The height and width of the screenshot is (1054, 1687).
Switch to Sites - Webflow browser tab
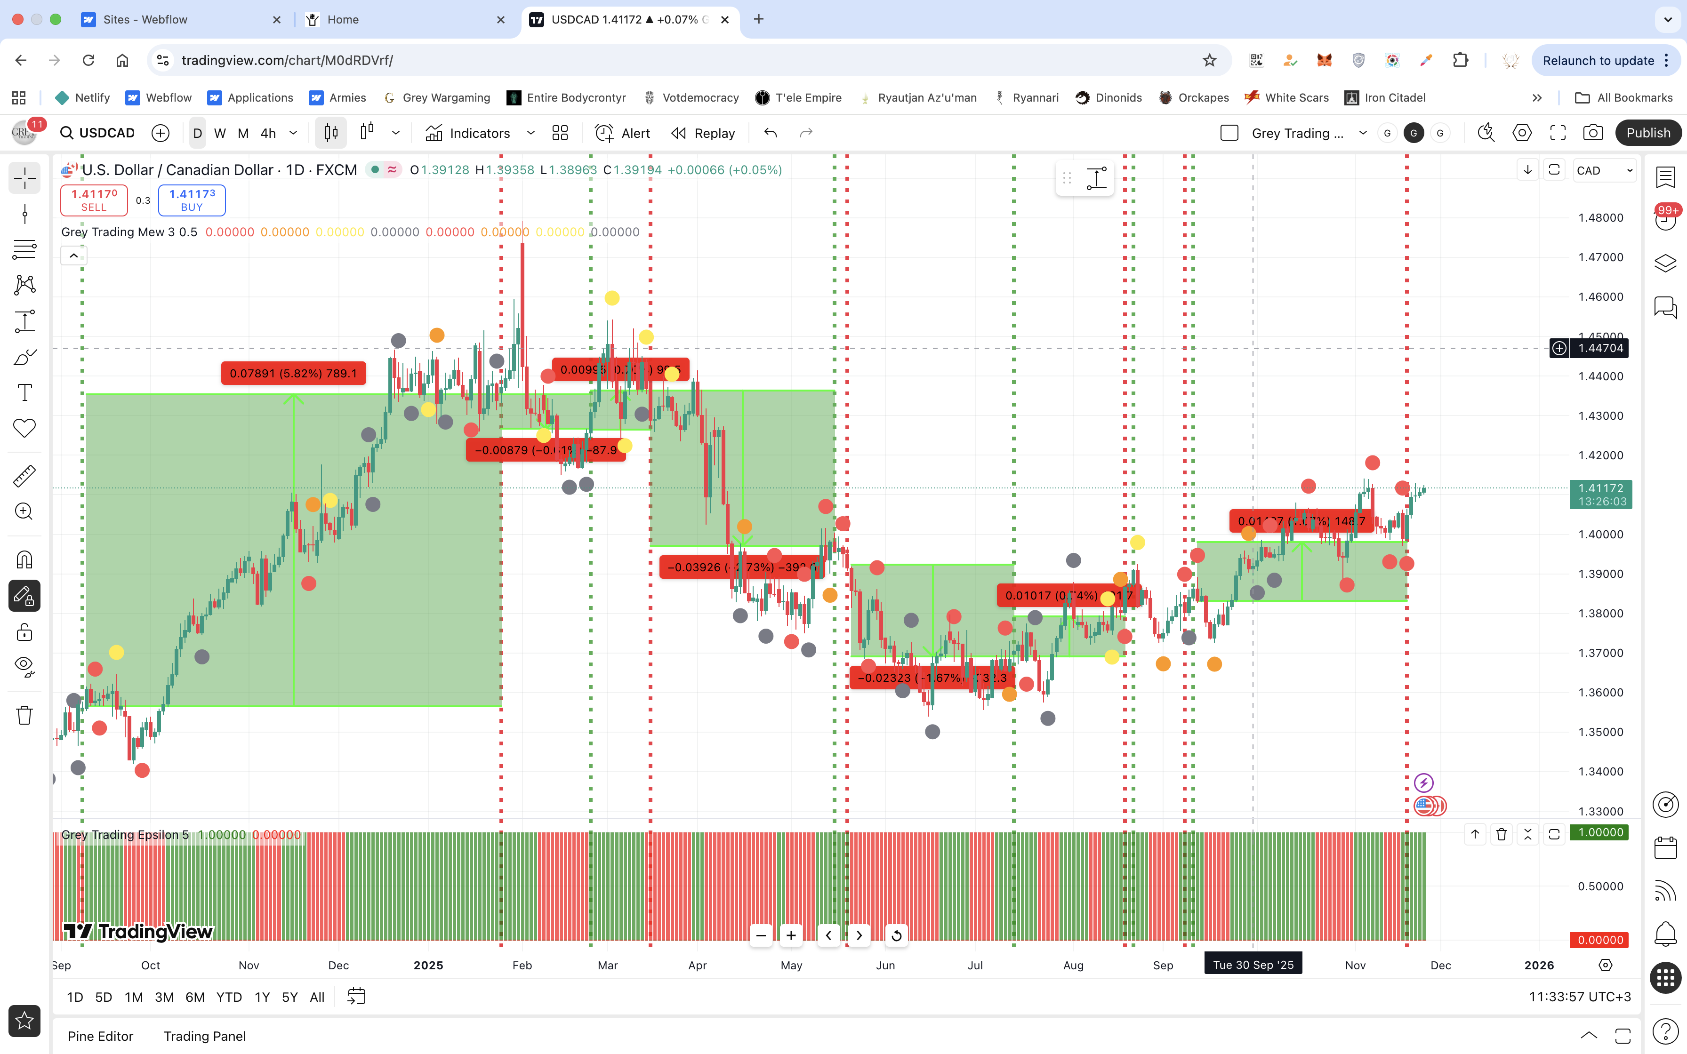point(145,19)
